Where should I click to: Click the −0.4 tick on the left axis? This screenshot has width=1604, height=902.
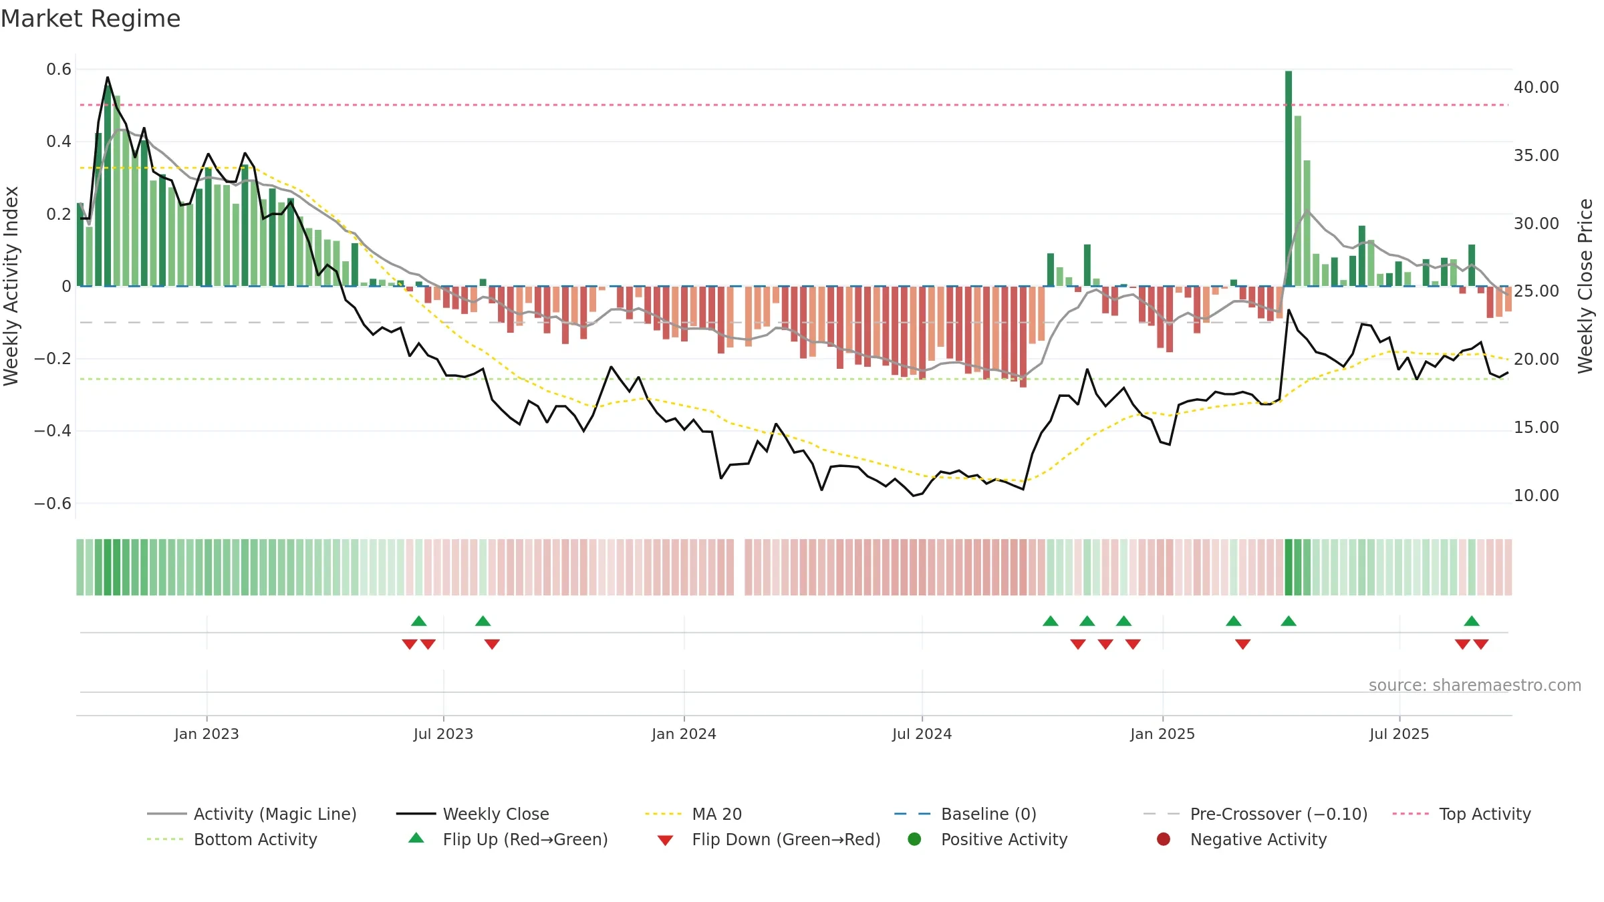pyautogui.click(x=53, y=431)
